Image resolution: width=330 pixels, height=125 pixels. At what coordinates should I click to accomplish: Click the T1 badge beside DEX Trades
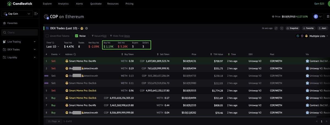(47, 28)
